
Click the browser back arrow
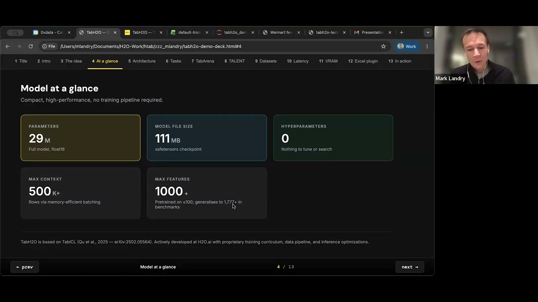(8, 46)
